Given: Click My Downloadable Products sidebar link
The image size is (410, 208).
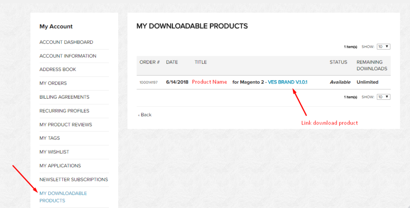Looking at the screenshot, I should coord(63,197).
